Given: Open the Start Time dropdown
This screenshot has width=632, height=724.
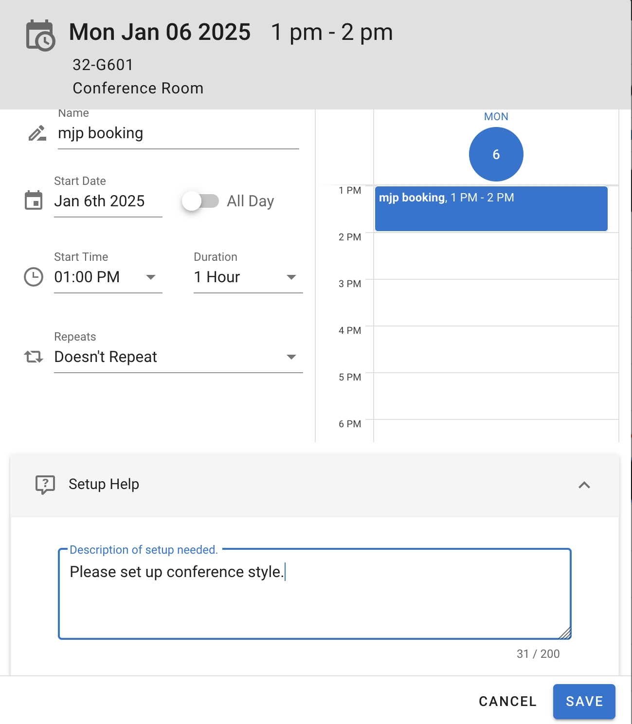Looking at the screenshot, I should point(151,277).
